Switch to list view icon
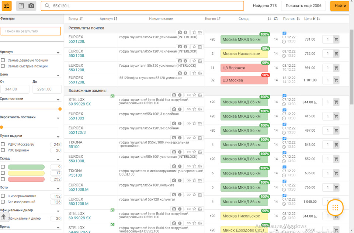 click(x=21, y=6)
